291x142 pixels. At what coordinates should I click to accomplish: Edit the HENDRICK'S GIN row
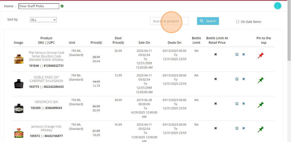tap(237, 103)
